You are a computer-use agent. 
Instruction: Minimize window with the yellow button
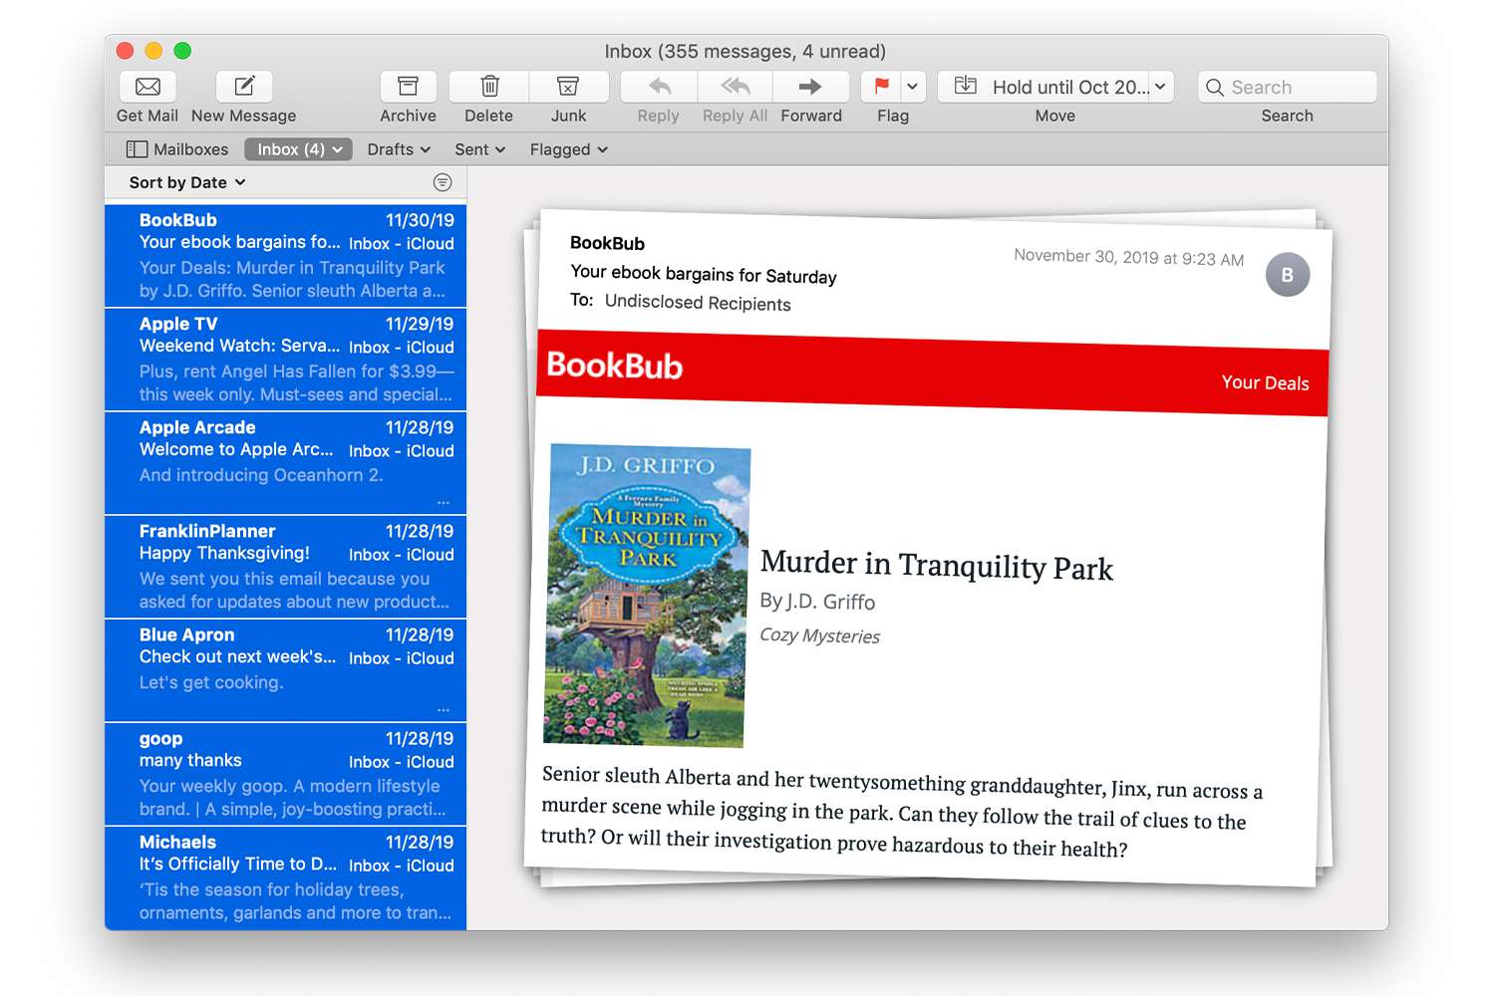click(x=153, y=51)
